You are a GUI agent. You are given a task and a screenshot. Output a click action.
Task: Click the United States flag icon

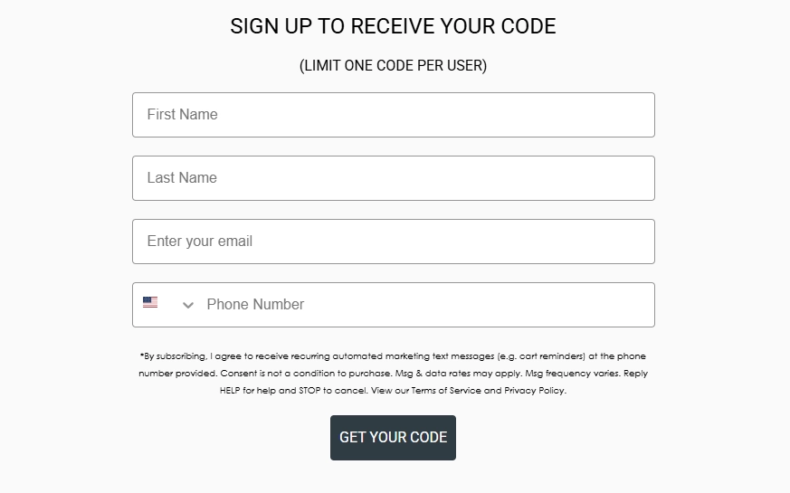point(150,303)
